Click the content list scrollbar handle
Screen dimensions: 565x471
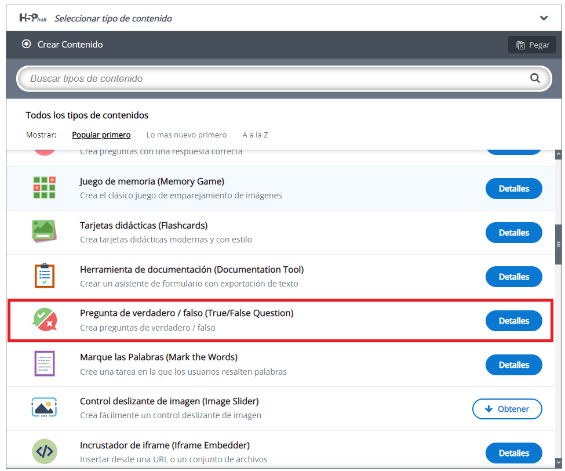[x=559, y=244]
